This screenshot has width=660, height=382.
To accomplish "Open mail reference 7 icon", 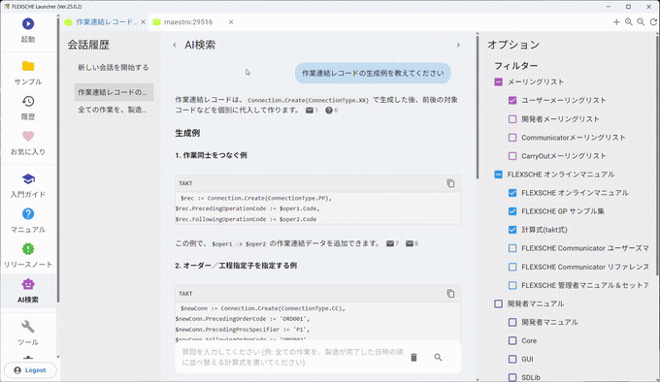I will pos(390,243).
